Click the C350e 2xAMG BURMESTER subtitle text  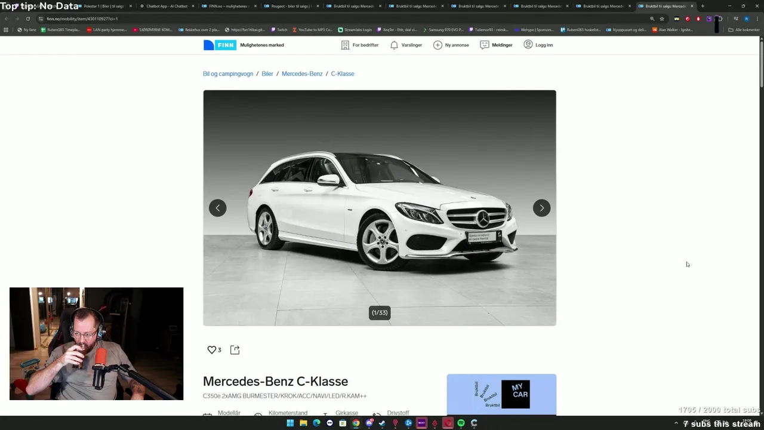tap(285, 396)
